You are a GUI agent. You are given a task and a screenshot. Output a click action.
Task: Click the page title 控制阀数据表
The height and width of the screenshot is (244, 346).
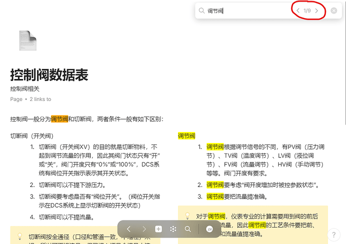point(49,75)
